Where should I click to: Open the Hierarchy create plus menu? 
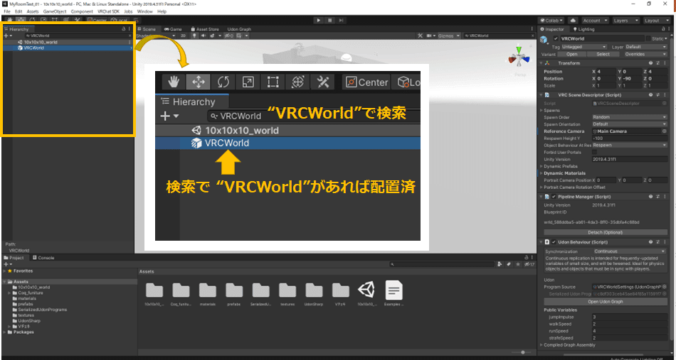coord(8,36)
